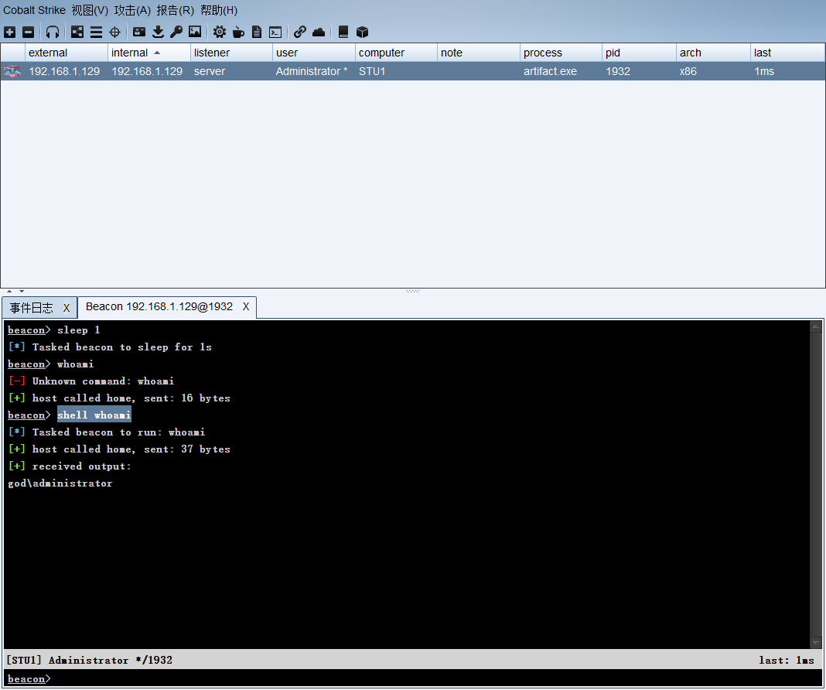Sort sessions by pid column header
Viewport: 826px width, 690px height.
coord(639,53)
